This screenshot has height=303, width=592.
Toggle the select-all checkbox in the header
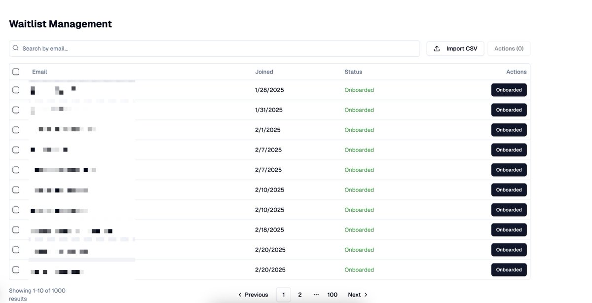point(16,72)
